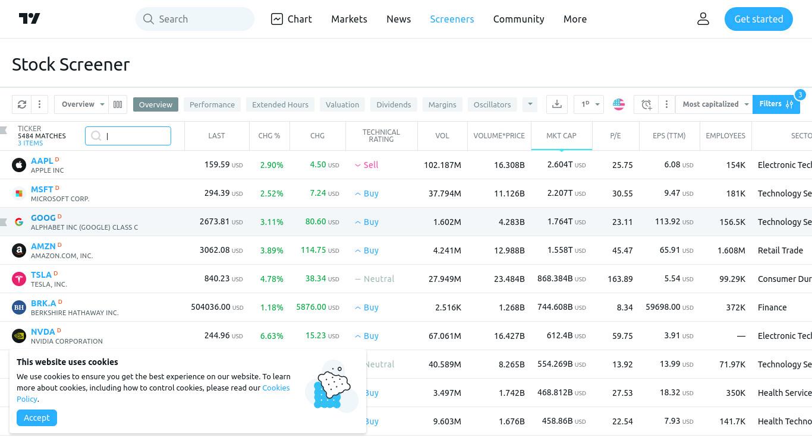Open the AAPL ticker link

(x=42, y=161)
